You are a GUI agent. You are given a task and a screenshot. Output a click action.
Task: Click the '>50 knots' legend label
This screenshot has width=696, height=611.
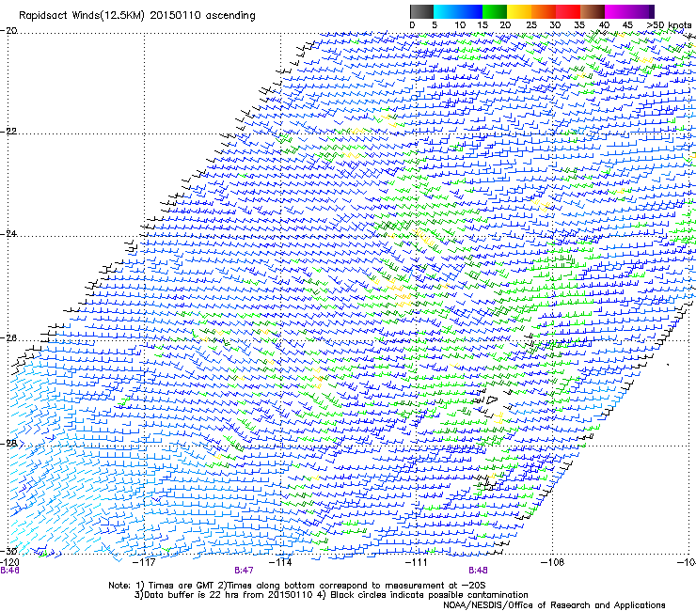click(670, 24)
